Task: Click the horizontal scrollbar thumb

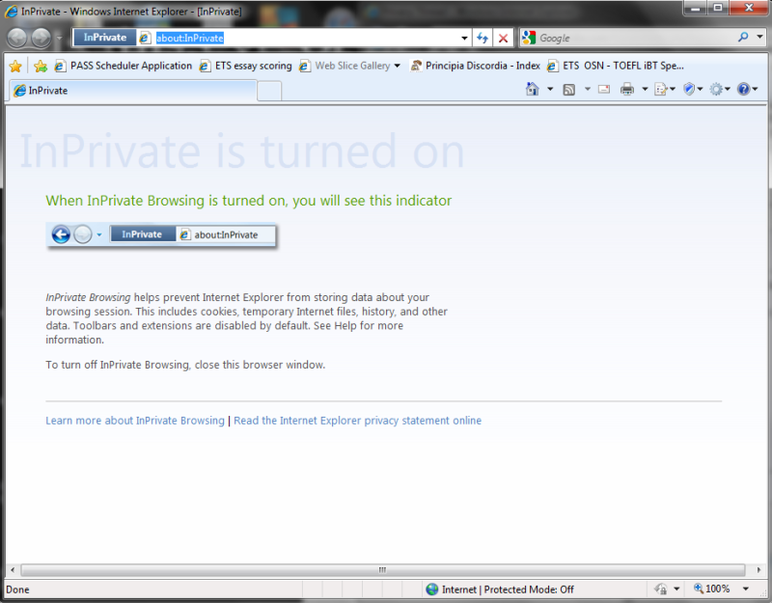Action: pos(382,570)
